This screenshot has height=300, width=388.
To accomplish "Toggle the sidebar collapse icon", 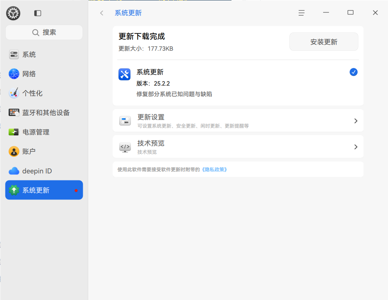I will pyautogui.click(x=38, y=13).
